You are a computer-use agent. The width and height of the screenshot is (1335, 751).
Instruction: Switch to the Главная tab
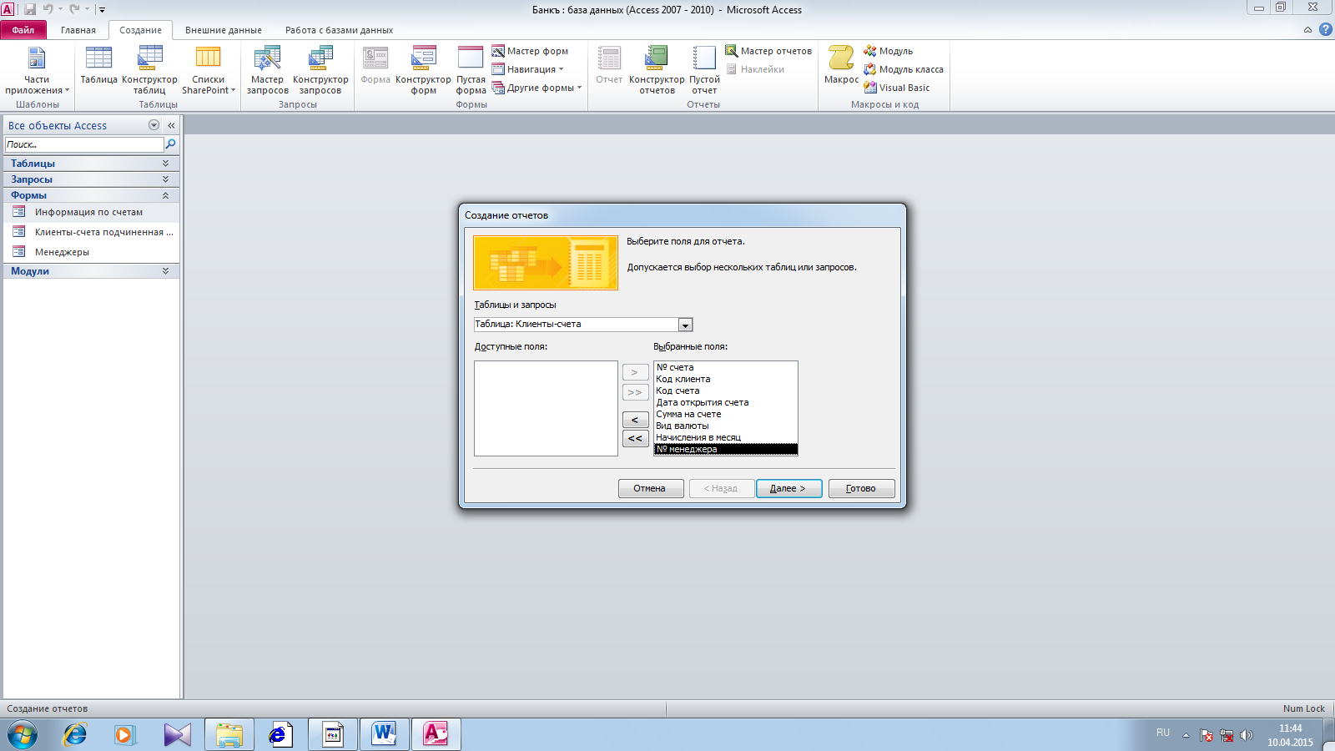coord(78,30)
